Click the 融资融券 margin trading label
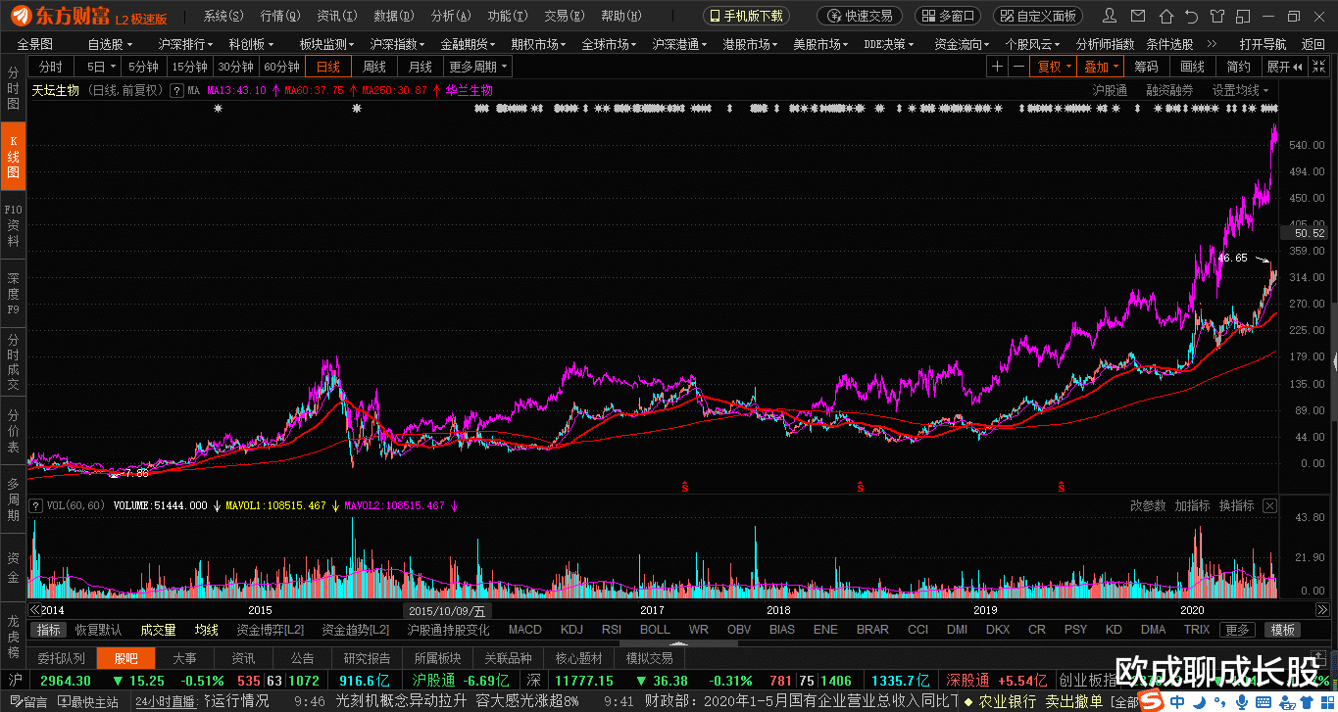This screenshot has height=712, width=1338. tap(1169, 90)
